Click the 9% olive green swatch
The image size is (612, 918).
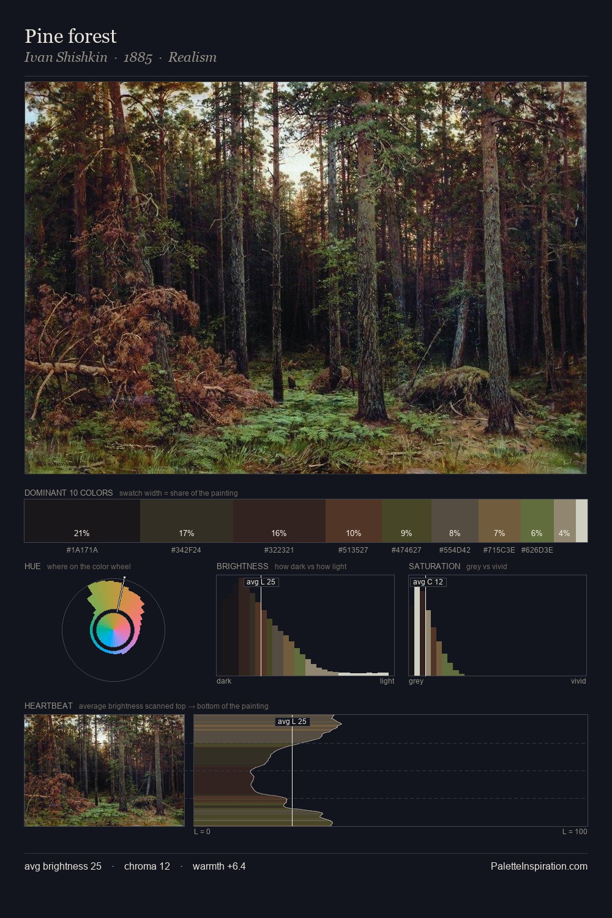(x=406, y=521)
